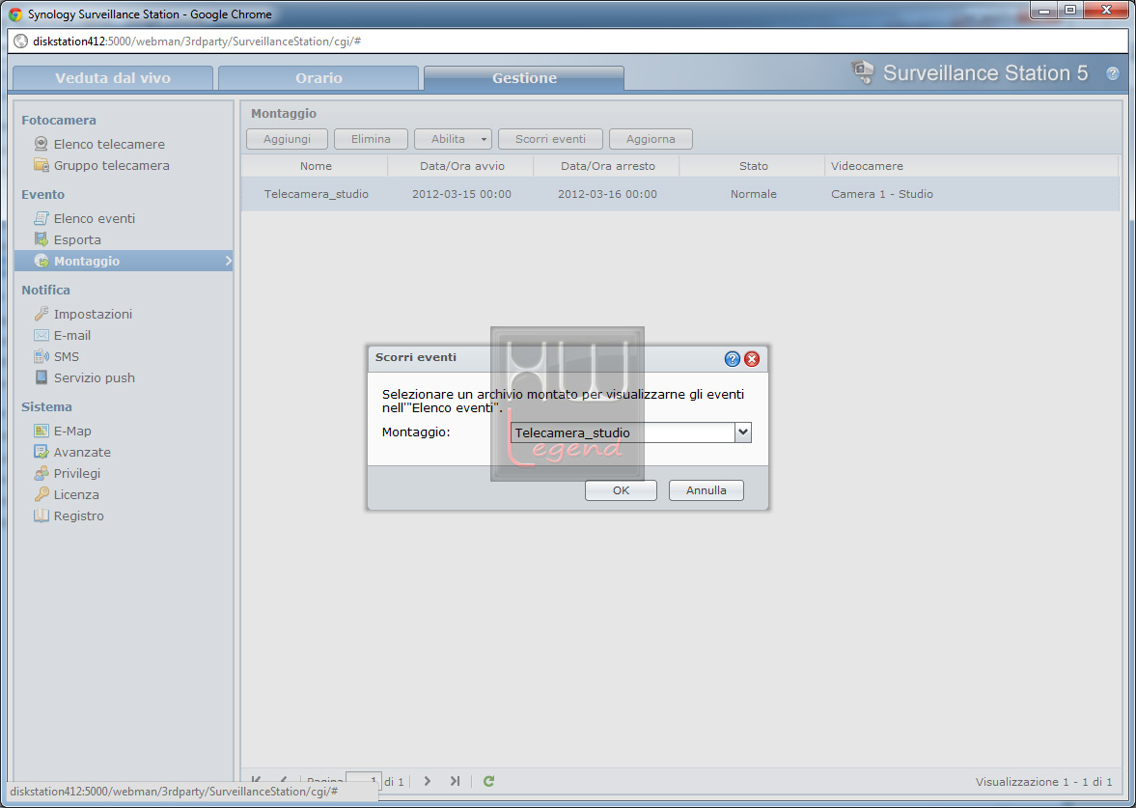Open Gruppo telecamera in sidebar
Viewport: 1136px width, 808px height.
coord(112,165)
